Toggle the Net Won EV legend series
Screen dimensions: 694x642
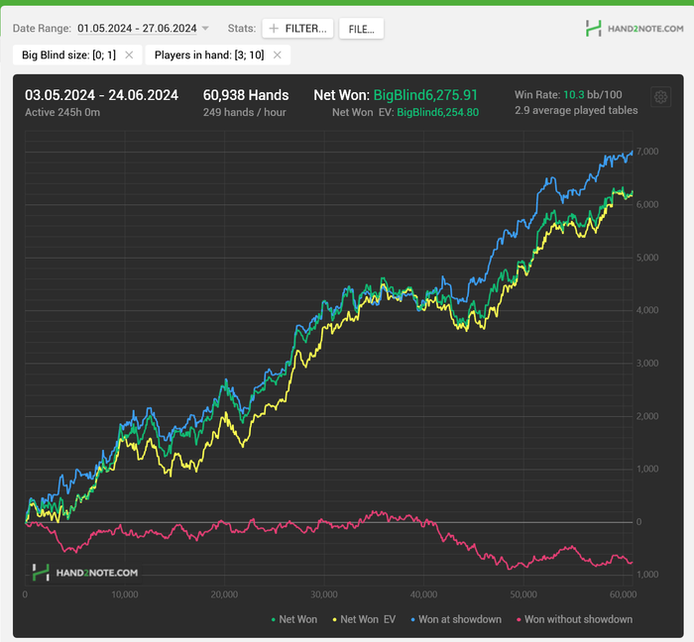[x=364, y=619]
